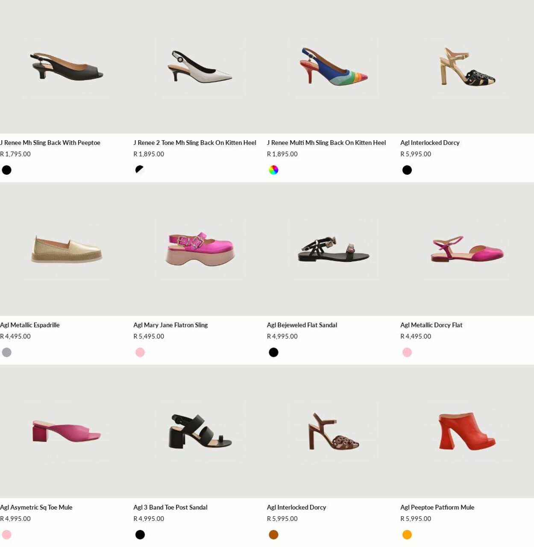The image size is (534, 547).
Task: Select black swatch under Agl Bejeweled Flat Sandal
Action: pos(273,353)
